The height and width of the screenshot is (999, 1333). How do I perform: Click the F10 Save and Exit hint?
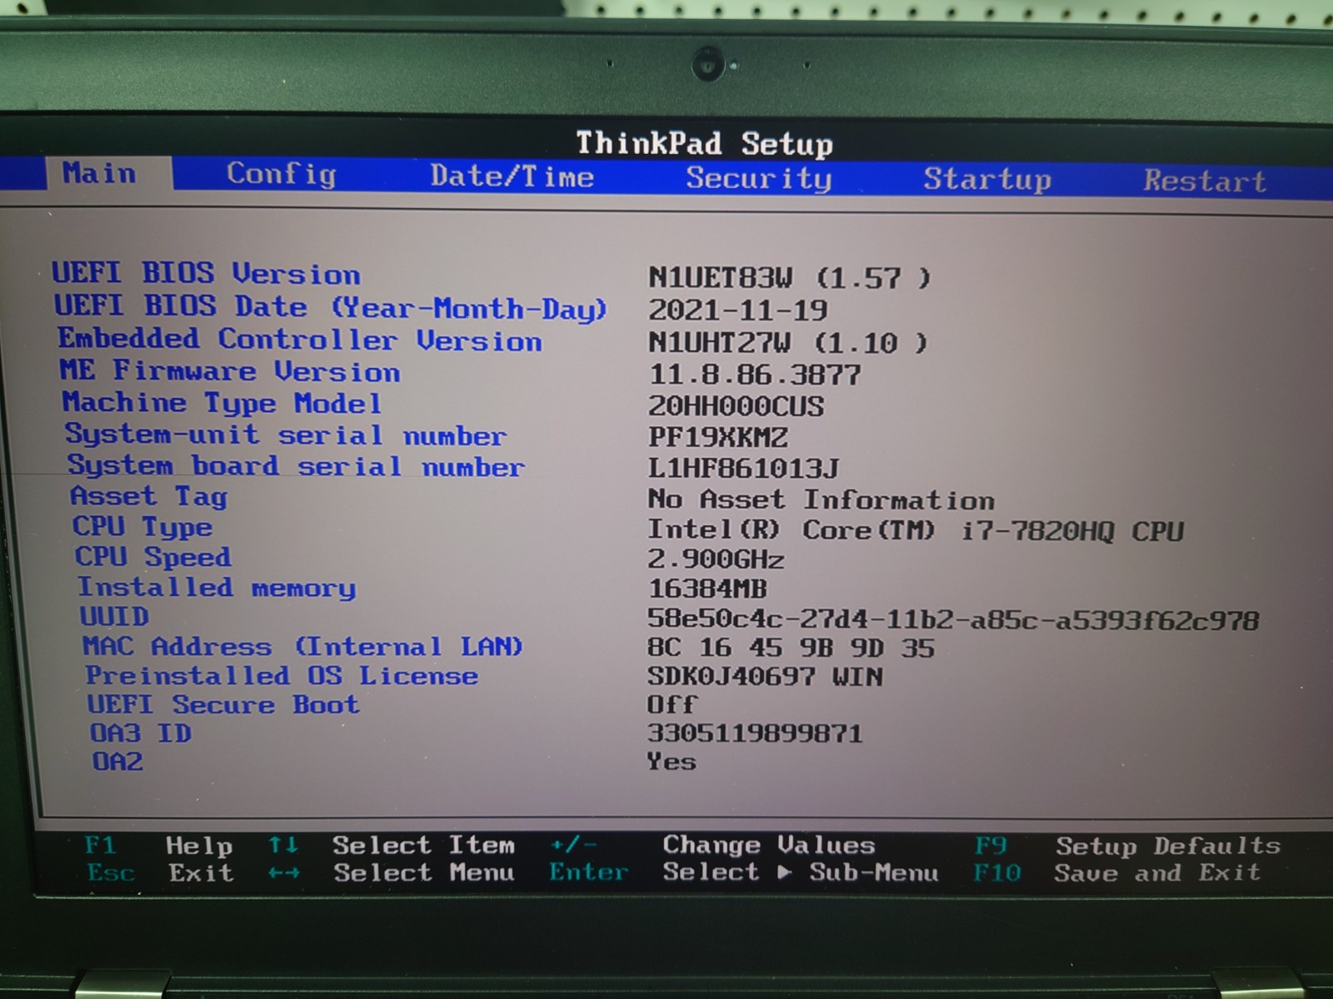pos(1117,873)
